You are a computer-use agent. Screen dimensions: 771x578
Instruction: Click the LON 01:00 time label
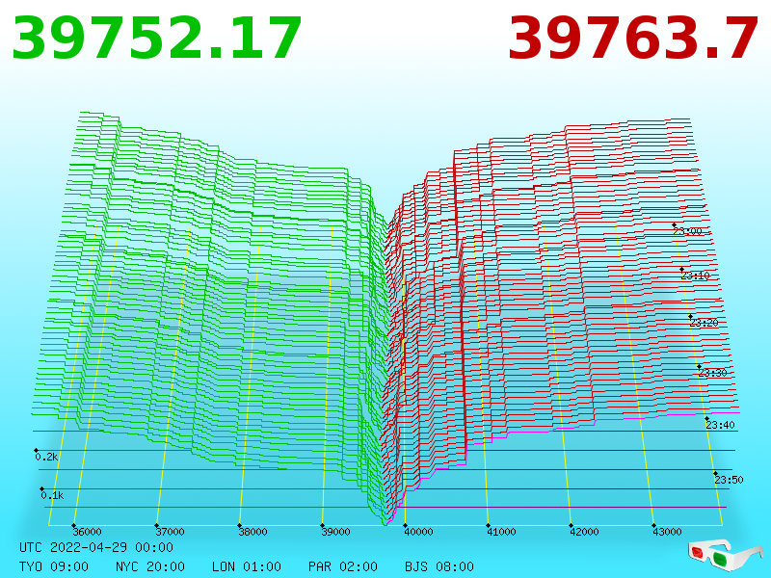pos(247,566)
